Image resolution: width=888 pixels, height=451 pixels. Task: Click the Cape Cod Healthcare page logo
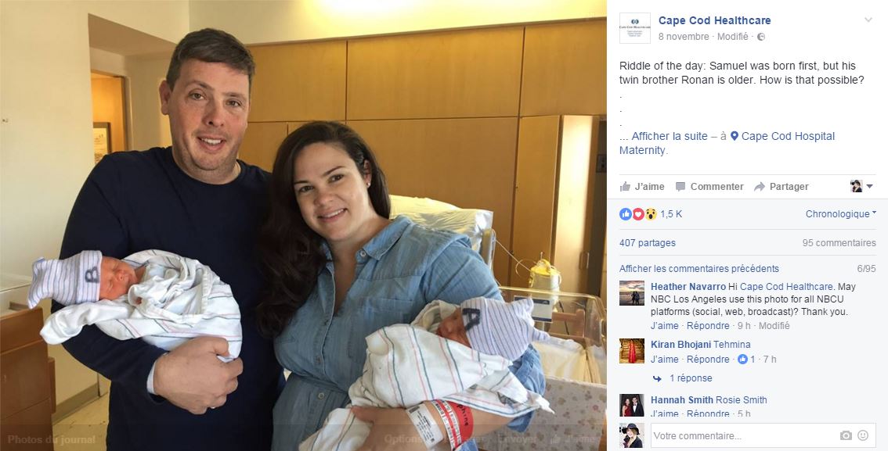click(635, 27)
